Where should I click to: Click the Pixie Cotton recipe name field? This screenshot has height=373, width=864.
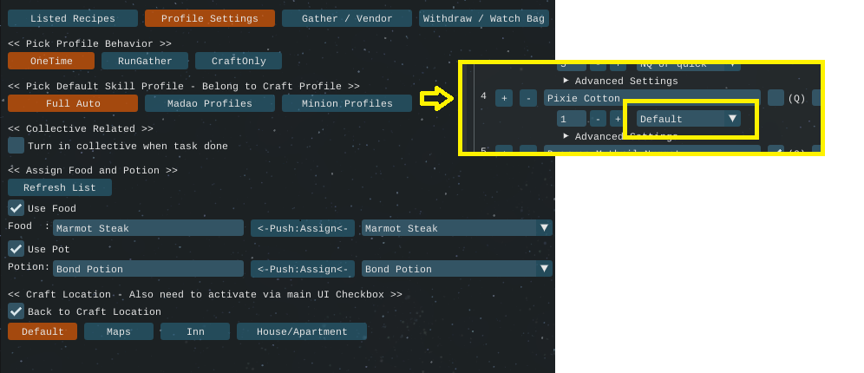(x=651, y=98)
